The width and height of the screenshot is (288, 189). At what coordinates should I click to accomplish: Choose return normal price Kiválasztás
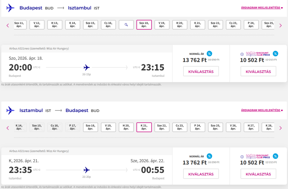(201, 174)
